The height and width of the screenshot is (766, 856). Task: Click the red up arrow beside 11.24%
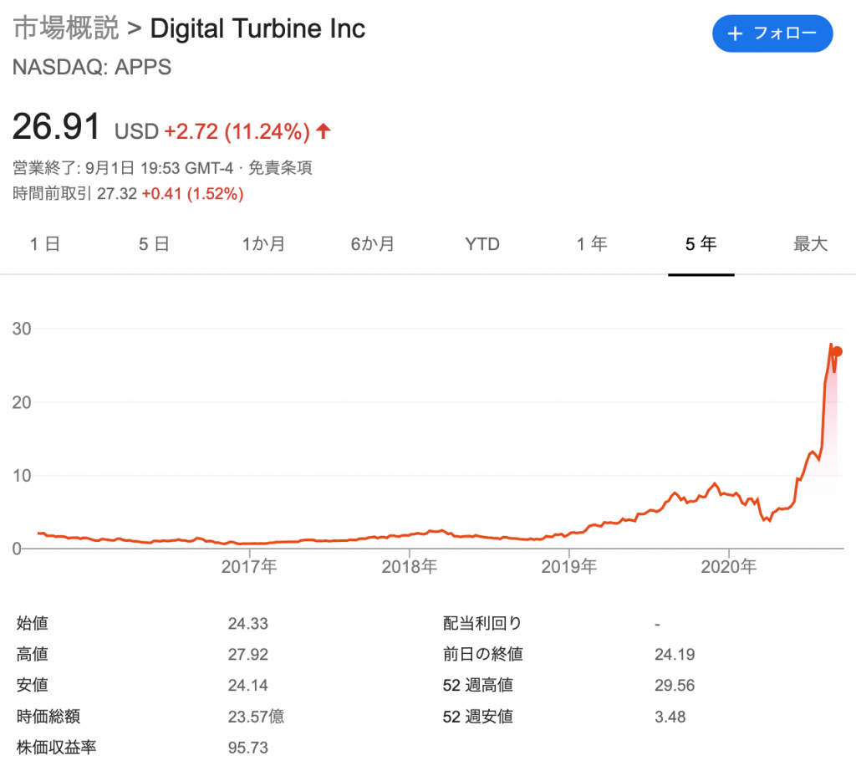[324, 130]
